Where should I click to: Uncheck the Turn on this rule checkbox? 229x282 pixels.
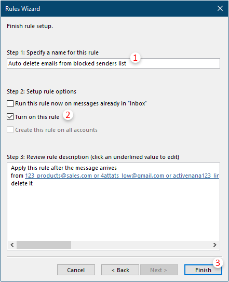pos(10,117)
